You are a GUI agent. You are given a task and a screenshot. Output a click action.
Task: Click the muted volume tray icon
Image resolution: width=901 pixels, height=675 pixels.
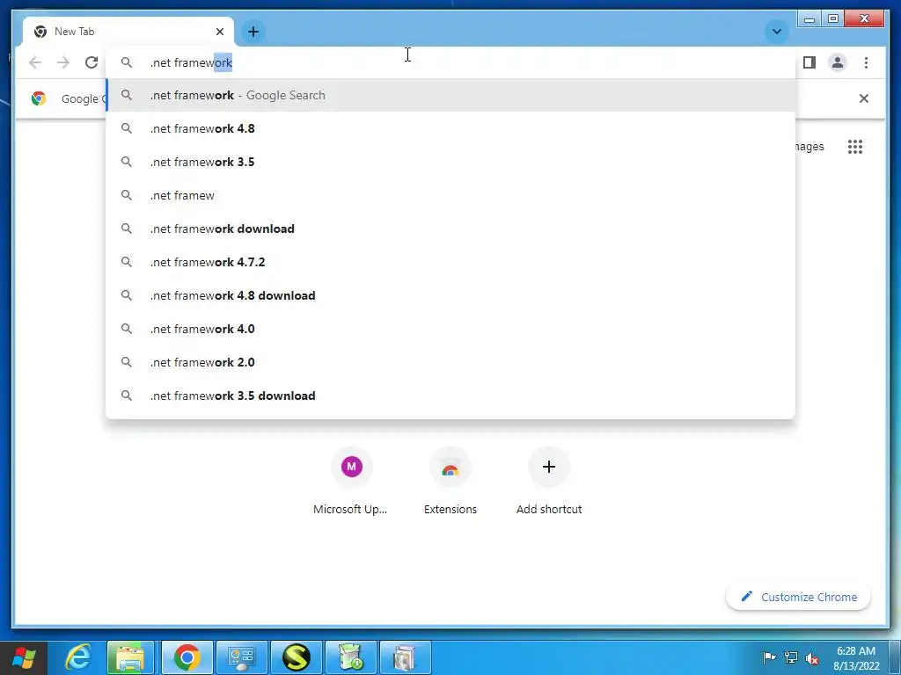(x=812, y=657)
